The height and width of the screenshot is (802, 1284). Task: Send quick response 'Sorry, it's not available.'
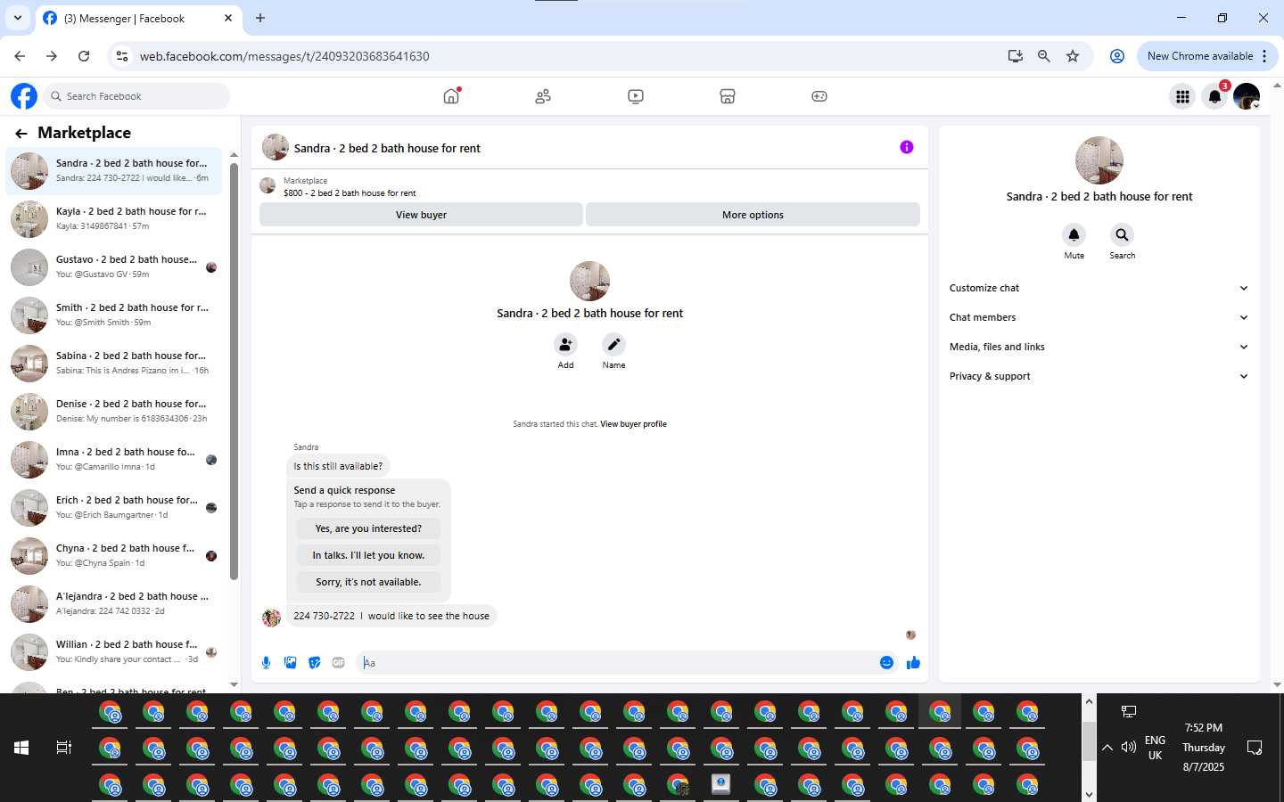(368, 582)
